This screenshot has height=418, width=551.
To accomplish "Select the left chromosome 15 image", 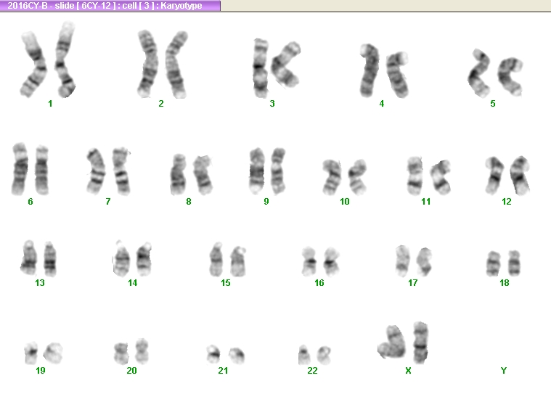I will coord(216,259).
